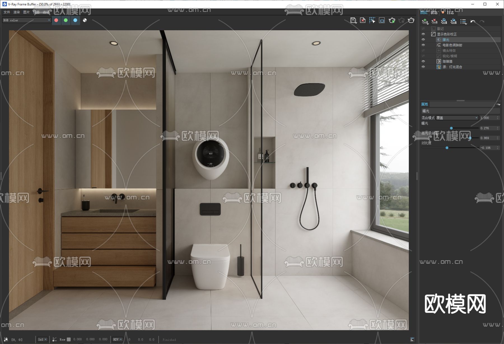Start interactive render with teapot icon
Viewport: 504px width, 344px height.
point(392,20)
